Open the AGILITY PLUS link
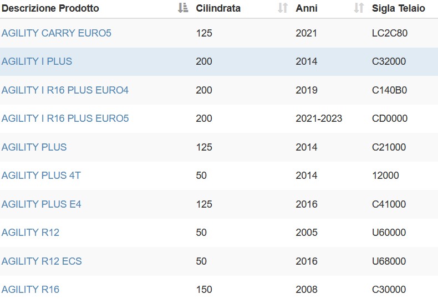Image resolution: width=438 pixels, height=299 pixels. coord(34,147)
